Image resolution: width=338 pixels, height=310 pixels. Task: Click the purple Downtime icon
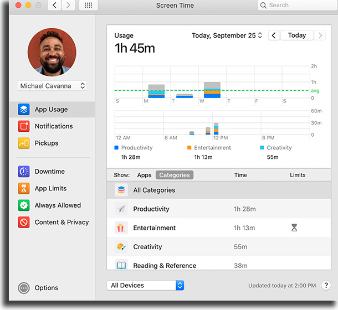24,171
